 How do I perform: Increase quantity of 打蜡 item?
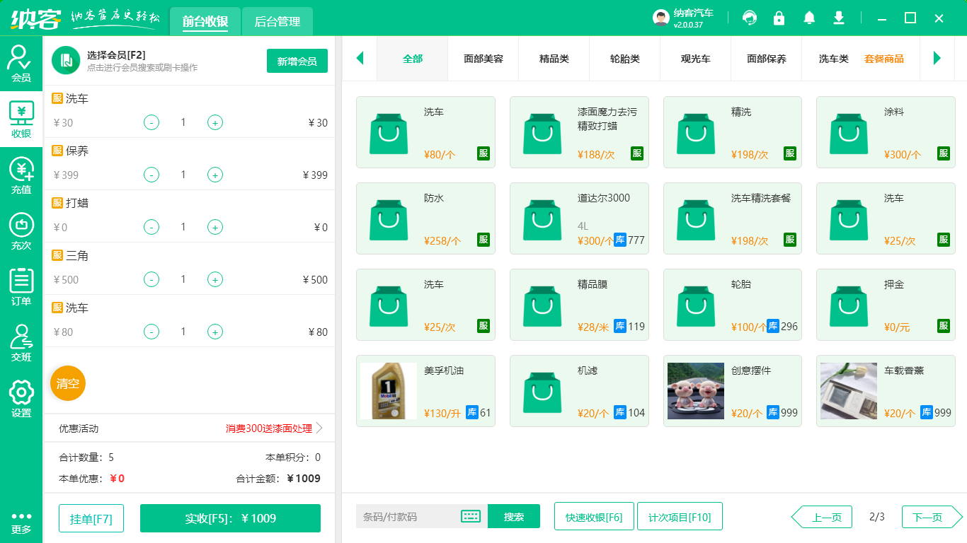215,227
